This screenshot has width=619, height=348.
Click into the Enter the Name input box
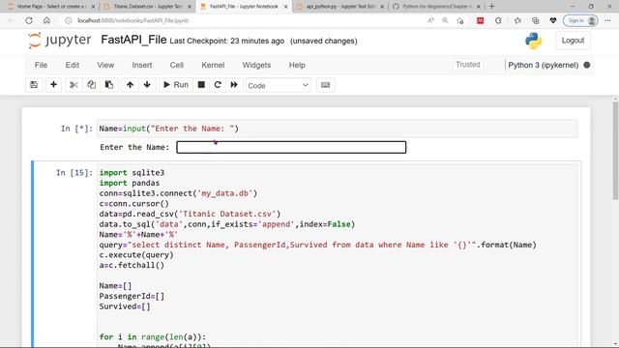pos(291,147)
